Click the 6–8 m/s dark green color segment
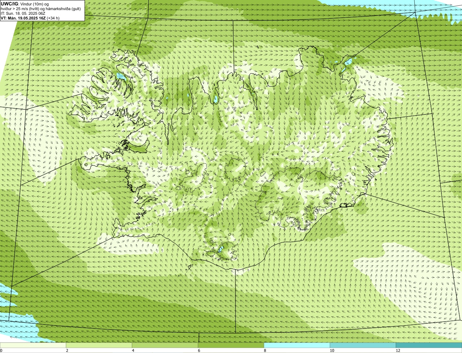The width and height of the screenshot is (462, 353). [x=231, y=345]
